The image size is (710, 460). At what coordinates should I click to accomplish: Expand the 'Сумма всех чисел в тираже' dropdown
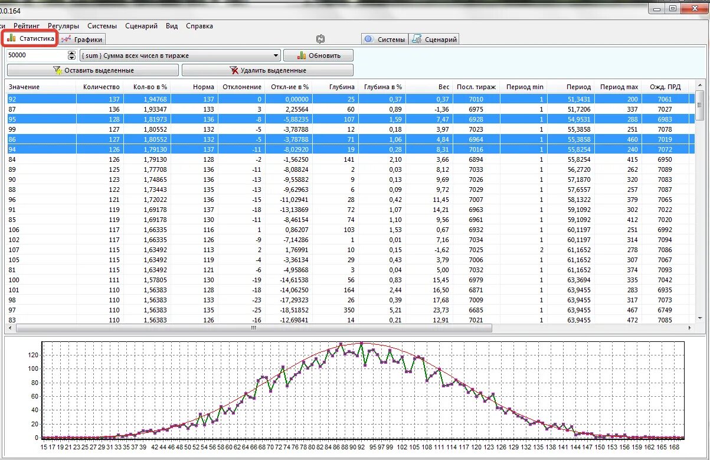276,56
